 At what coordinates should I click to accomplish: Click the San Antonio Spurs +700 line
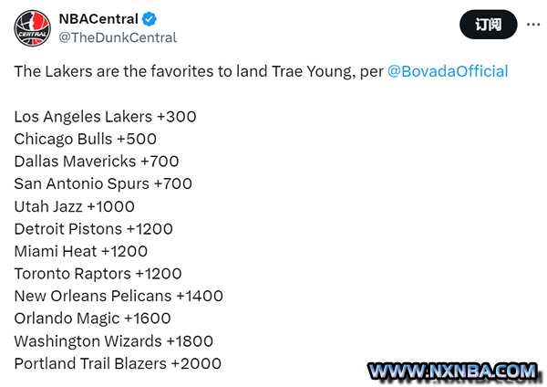tap(103, 183)
